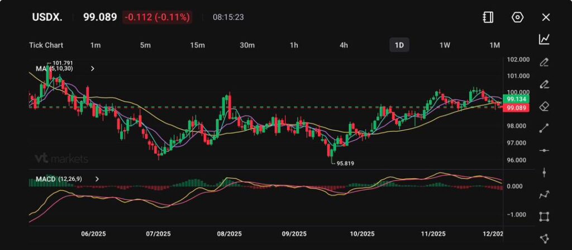Switch to the 4h timeframe

[344, 45]
